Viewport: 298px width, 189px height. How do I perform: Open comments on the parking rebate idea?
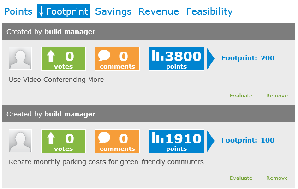117,141
